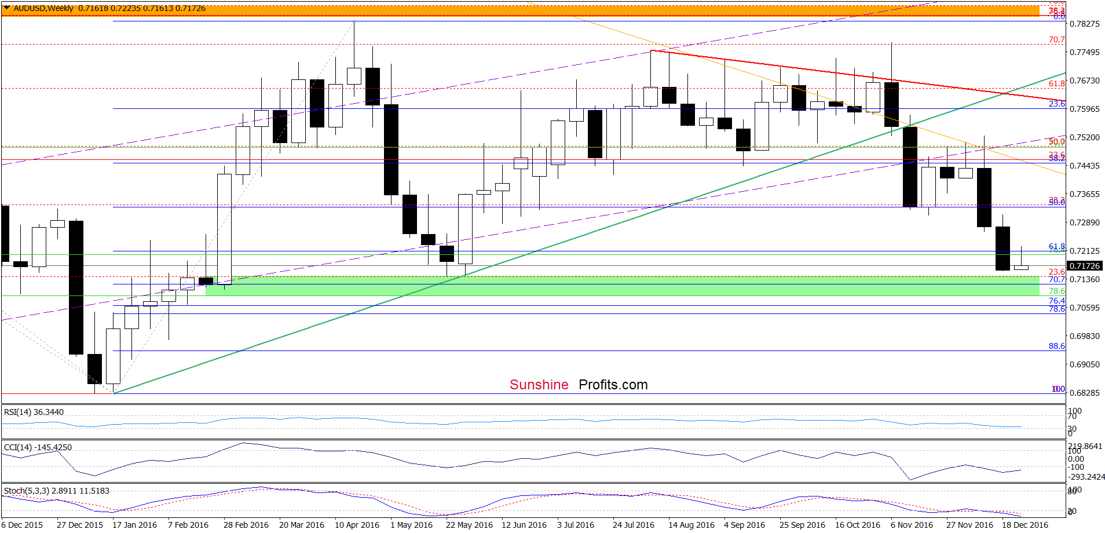
Task: Click the 3 Jul 2016 date label
Action: tap(576, 525)
